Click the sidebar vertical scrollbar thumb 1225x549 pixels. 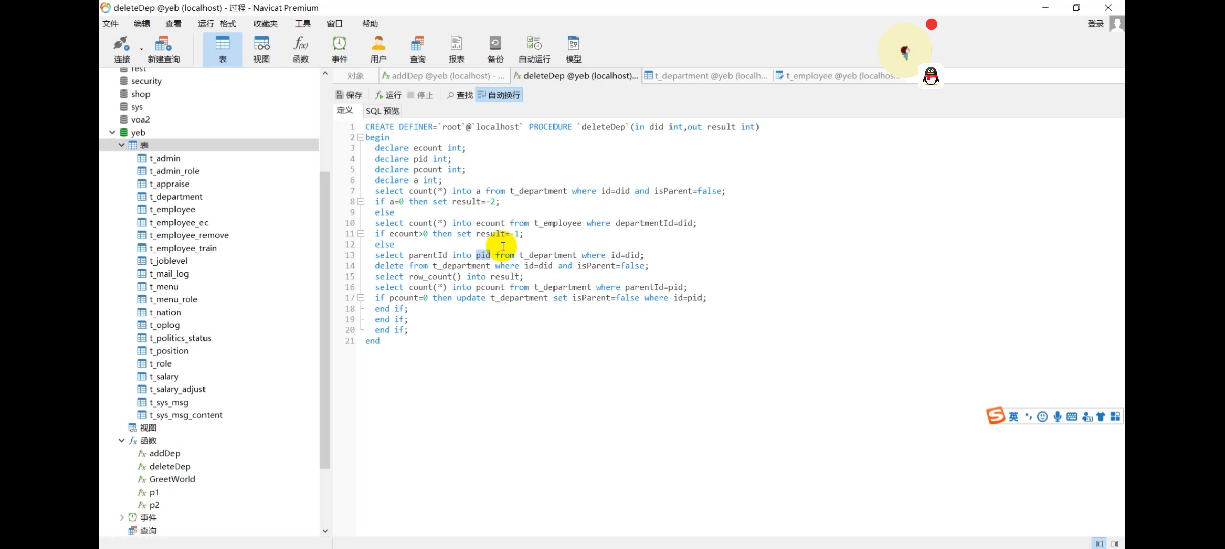[325, 320]
